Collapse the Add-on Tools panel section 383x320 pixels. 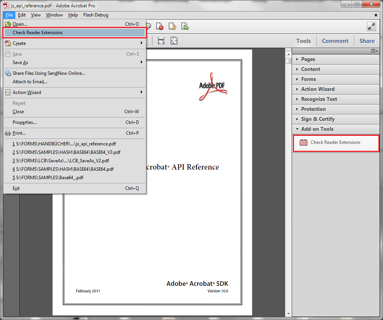[x=336, y=129]
